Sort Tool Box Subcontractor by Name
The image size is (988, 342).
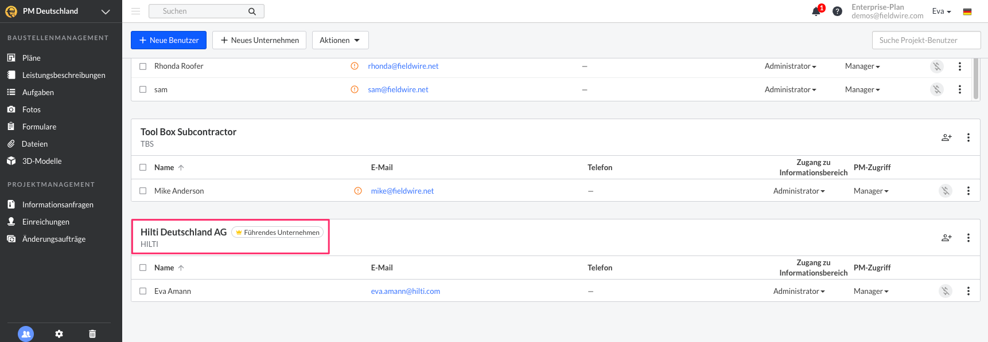(x=169, y=167)
